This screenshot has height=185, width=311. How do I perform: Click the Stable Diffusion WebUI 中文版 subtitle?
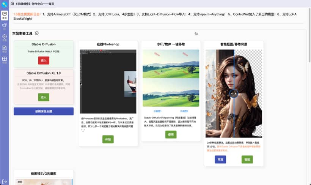[44, 51]
